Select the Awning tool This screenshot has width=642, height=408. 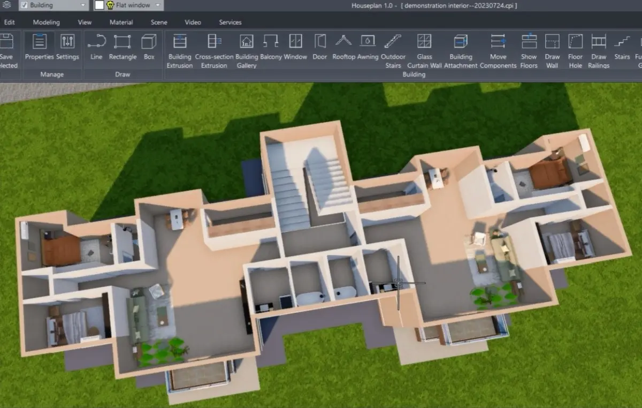click(368, 47)
